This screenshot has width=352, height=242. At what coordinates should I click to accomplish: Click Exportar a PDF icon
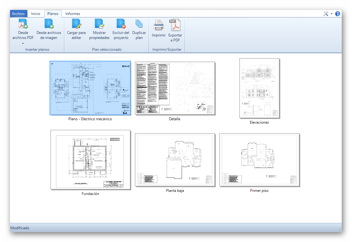tap(175, 25)
